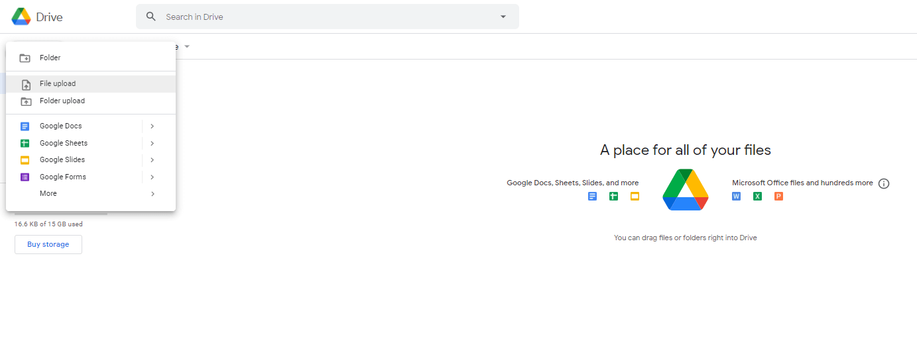
Task: Click the Sheets icon under Google Docs text
Action: [x=613, y=196]
